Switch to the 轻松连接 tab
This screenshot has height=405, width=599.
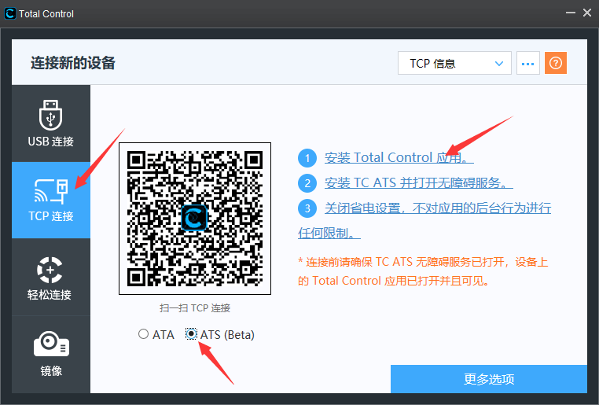(x=51, y=277)
